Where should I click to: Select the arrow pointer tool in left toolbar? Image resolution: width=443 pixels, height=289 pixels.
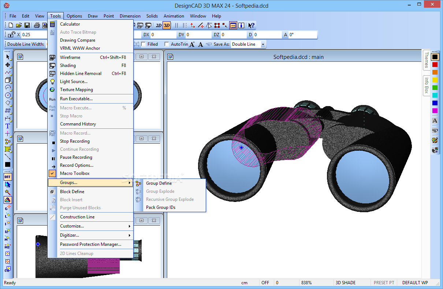[8, 57]
